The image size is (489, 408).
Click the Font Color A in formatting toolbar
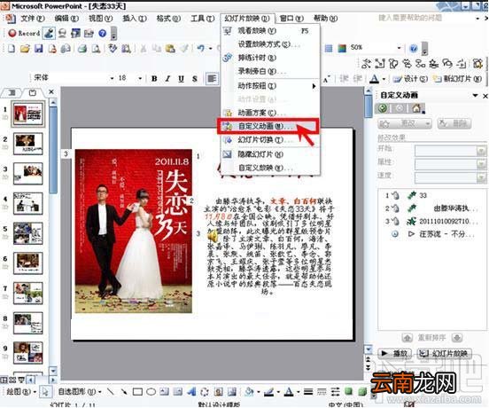374,79
